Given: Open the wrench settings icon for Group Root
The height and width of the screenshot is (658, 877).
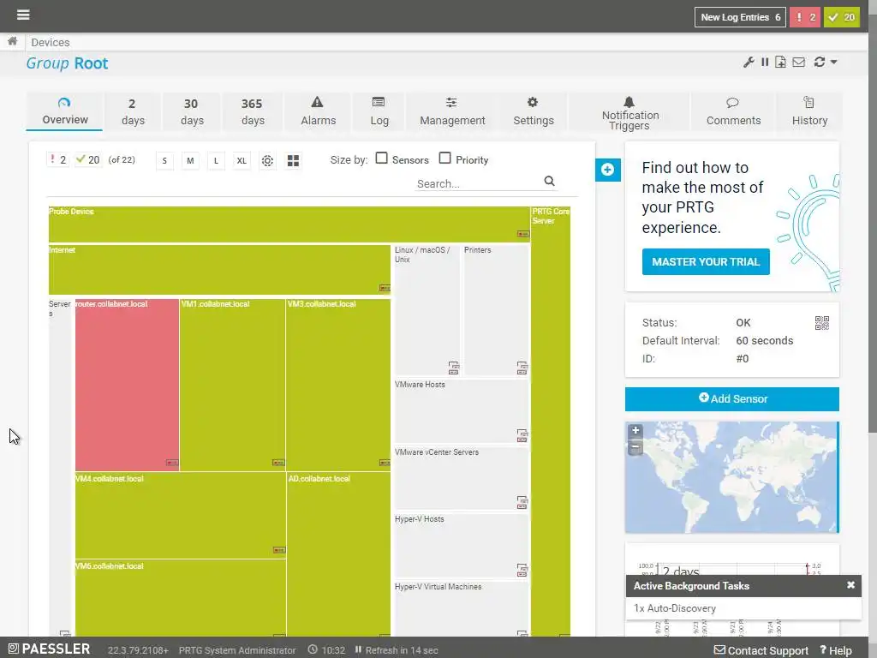Looking at the screenshot, I should coord(749,62).
